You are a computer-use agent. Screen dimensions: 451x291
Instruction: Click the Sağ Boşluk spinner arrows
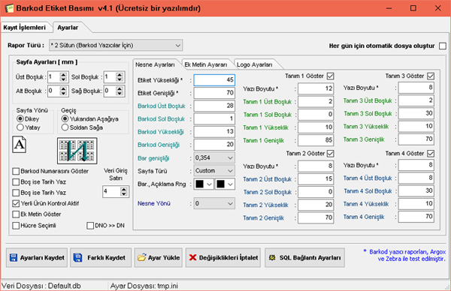(120, 91)
